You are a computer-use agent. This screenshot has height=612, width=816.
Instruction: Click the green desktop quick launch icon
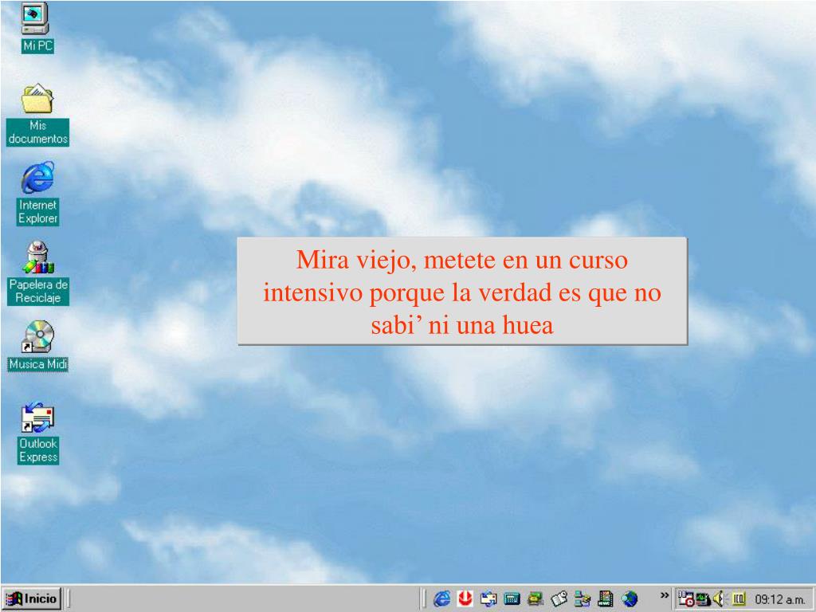pos(535,599)
